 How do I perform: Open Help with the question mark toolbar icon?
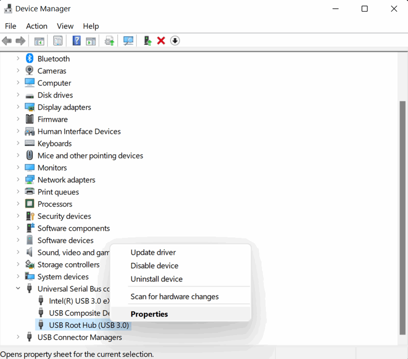(76, 41)
